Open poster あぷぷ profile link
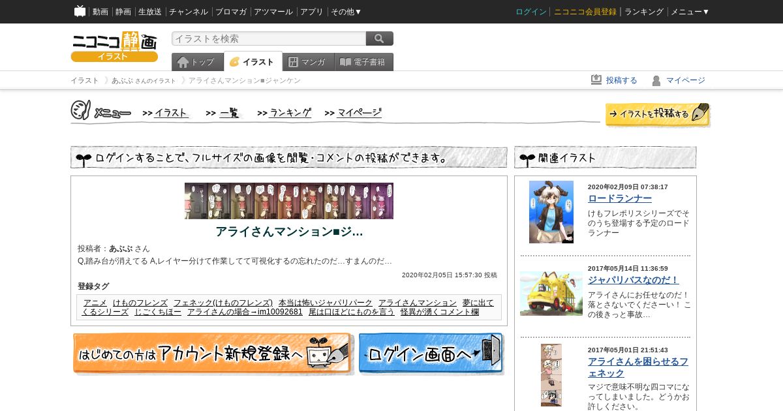The width and height of the screenshot is (783, 411). pos(121,249)
